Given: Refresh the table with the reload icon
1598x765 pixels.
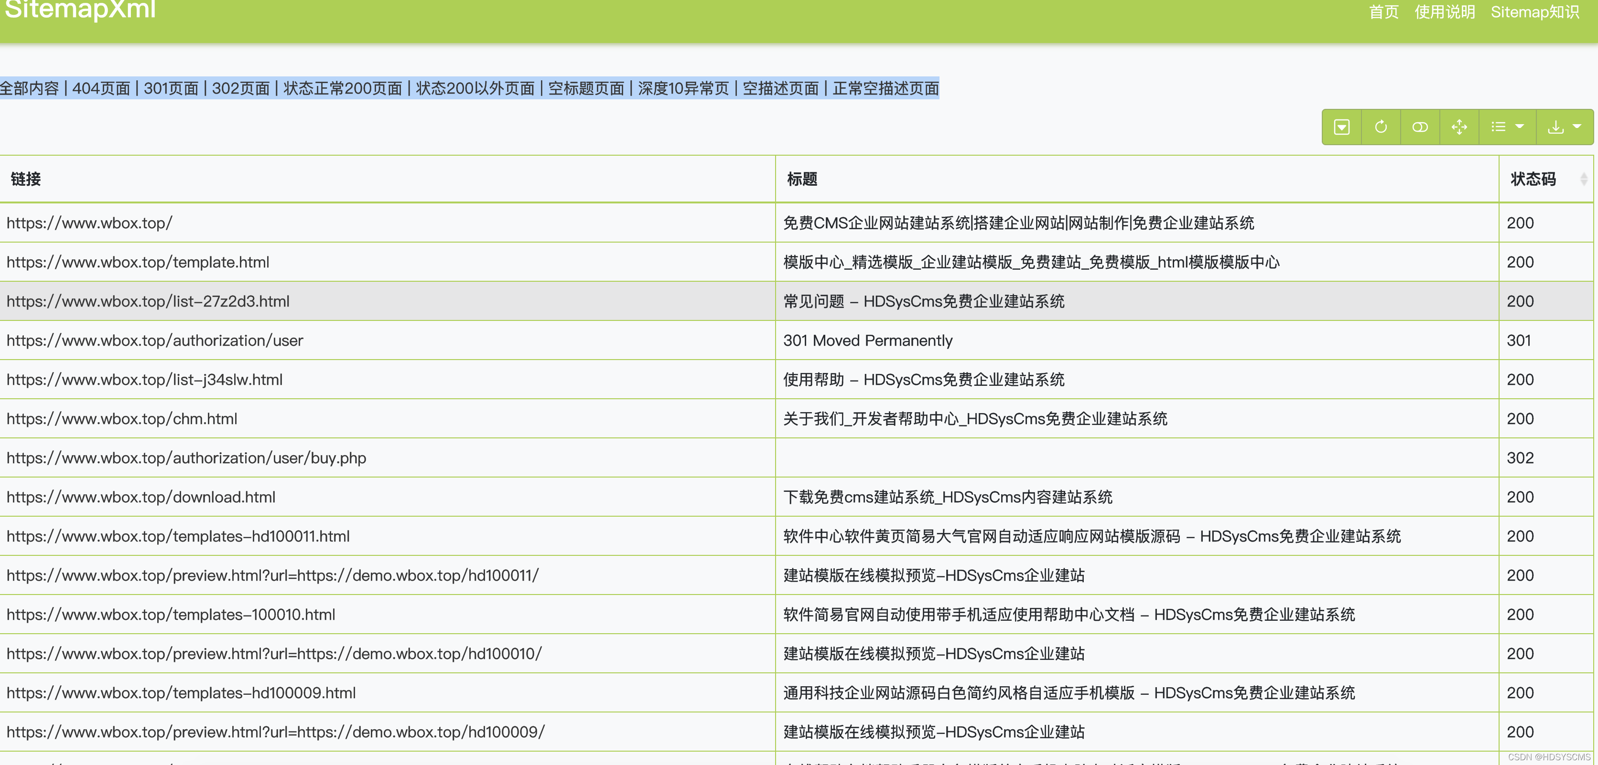Looking at the screenshot, I should coord(1380,127).
